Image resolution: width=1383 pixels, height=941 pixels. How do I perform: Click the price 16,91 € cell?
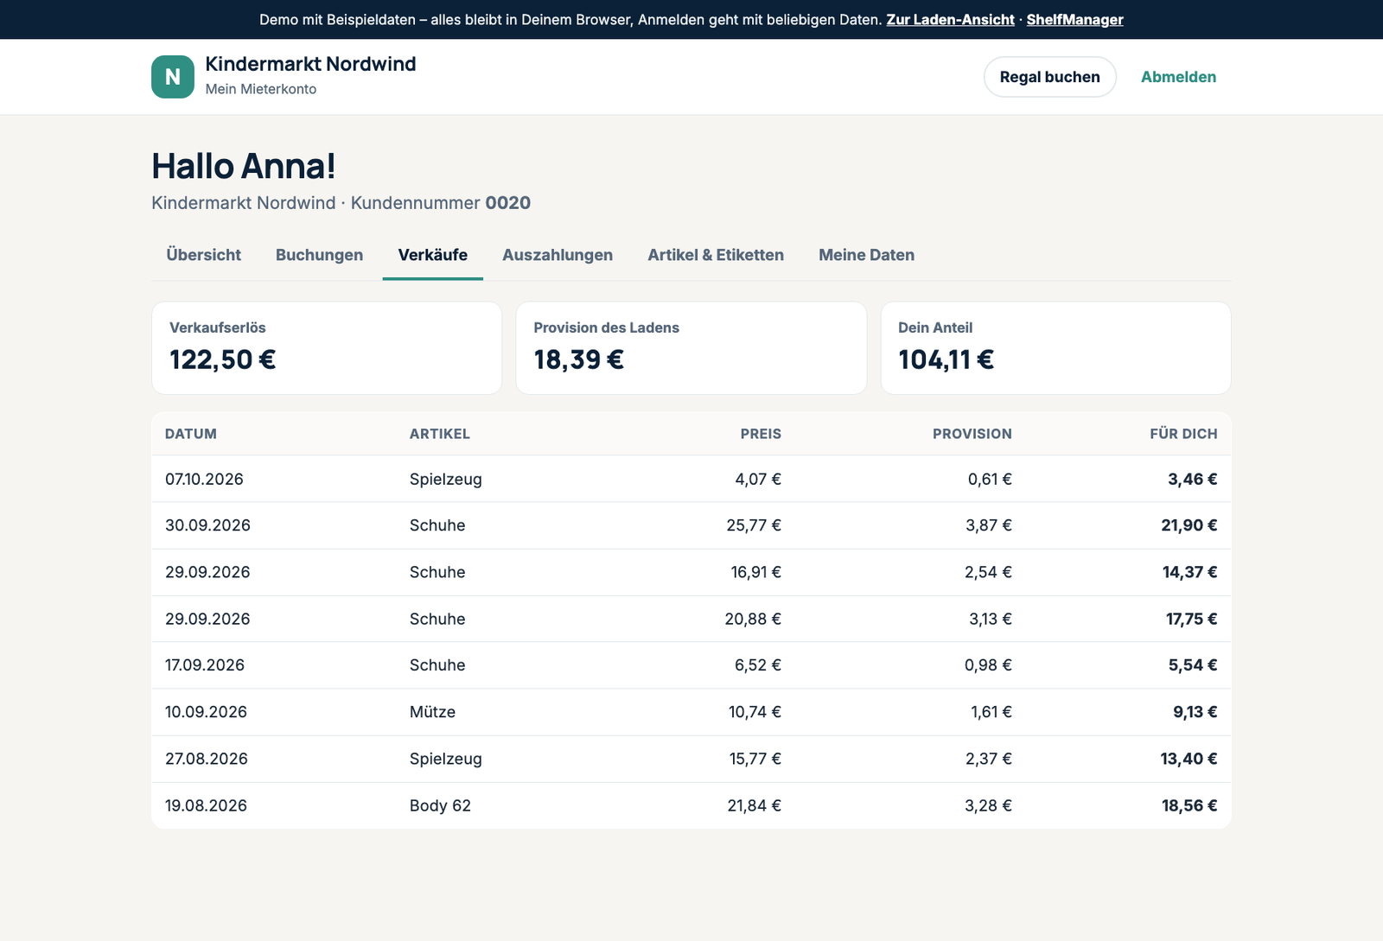pyautogui.click(x=755, y=572)
